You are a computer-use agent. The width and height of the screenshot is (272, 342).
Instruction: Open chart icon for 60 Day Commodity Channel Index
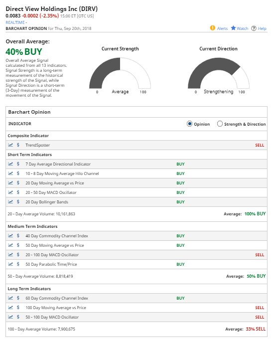click(10, 298)
